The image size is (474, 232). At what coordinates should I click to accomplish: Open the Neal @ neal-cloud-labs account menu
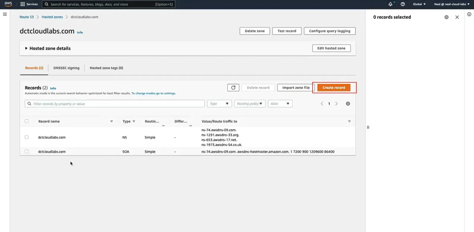(x=452, y=4)
